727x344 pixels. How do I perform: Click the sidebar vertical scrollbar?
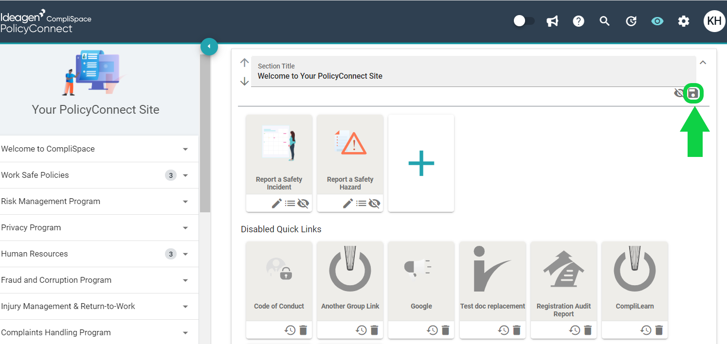click(205, 134)
